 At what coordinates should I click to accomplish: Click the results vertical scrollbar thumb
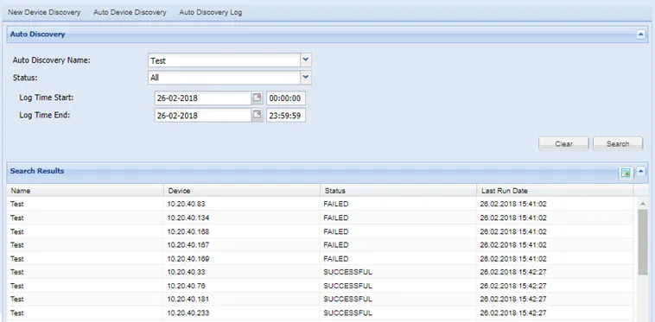click(642, 242)
